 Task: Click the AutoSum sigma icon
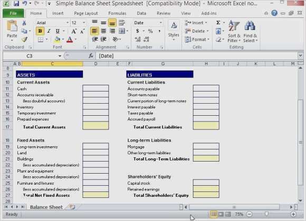(218, 23)
